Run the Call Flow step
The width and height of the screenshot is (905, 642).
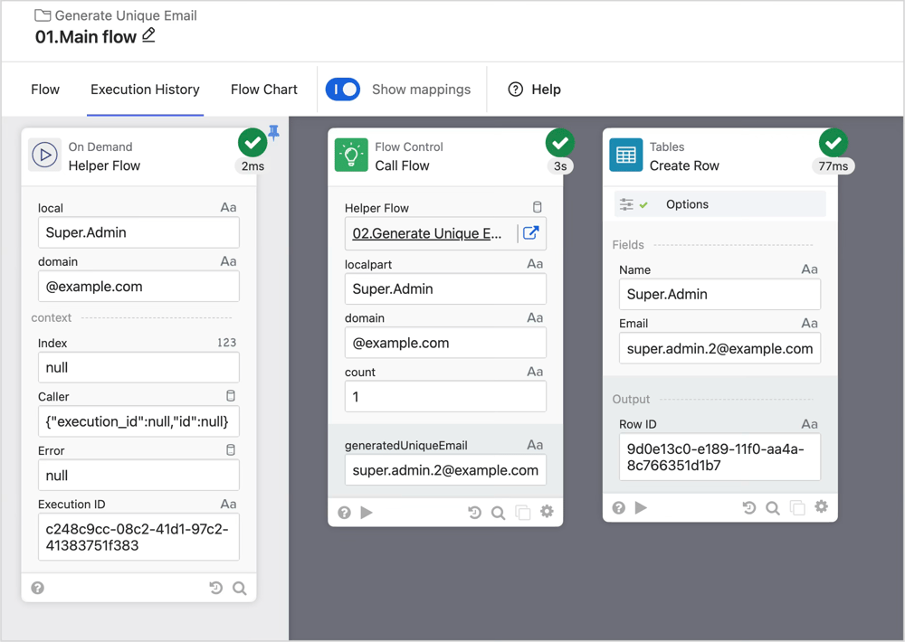[366, 513]
